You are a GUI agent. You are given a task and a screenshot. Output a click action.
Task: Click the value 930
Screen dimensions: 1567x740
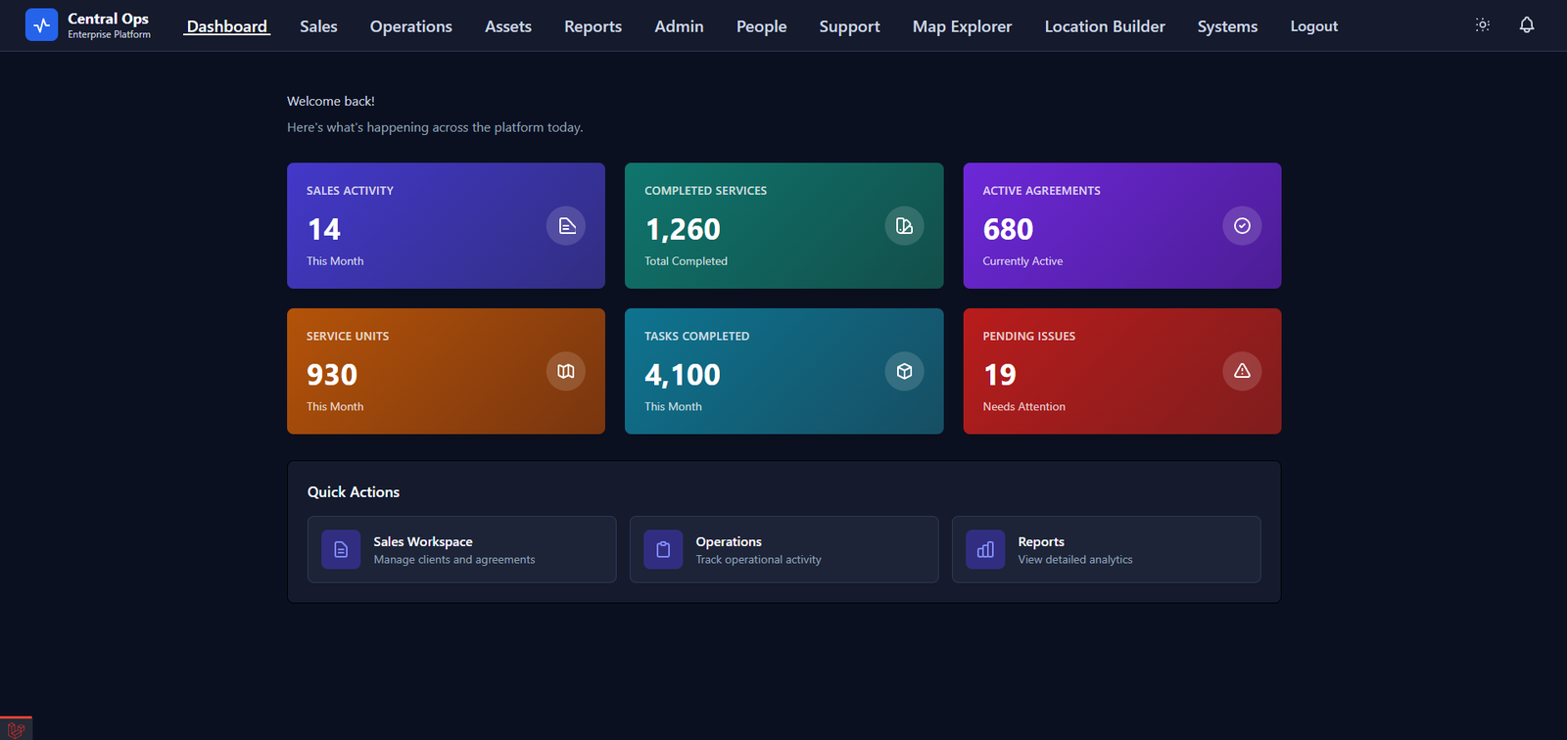pos(332,374)
